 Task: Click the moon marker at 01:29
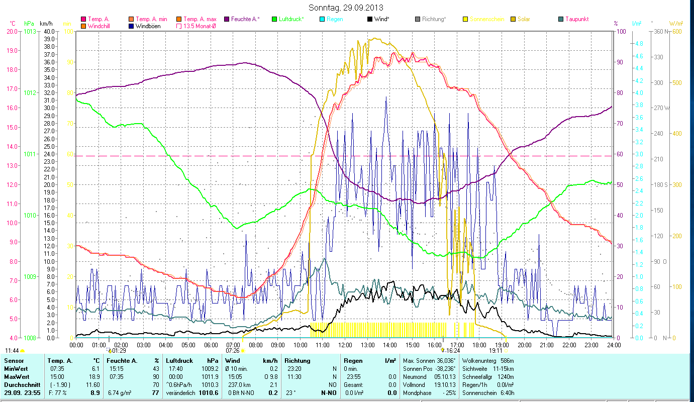point(110,351)
